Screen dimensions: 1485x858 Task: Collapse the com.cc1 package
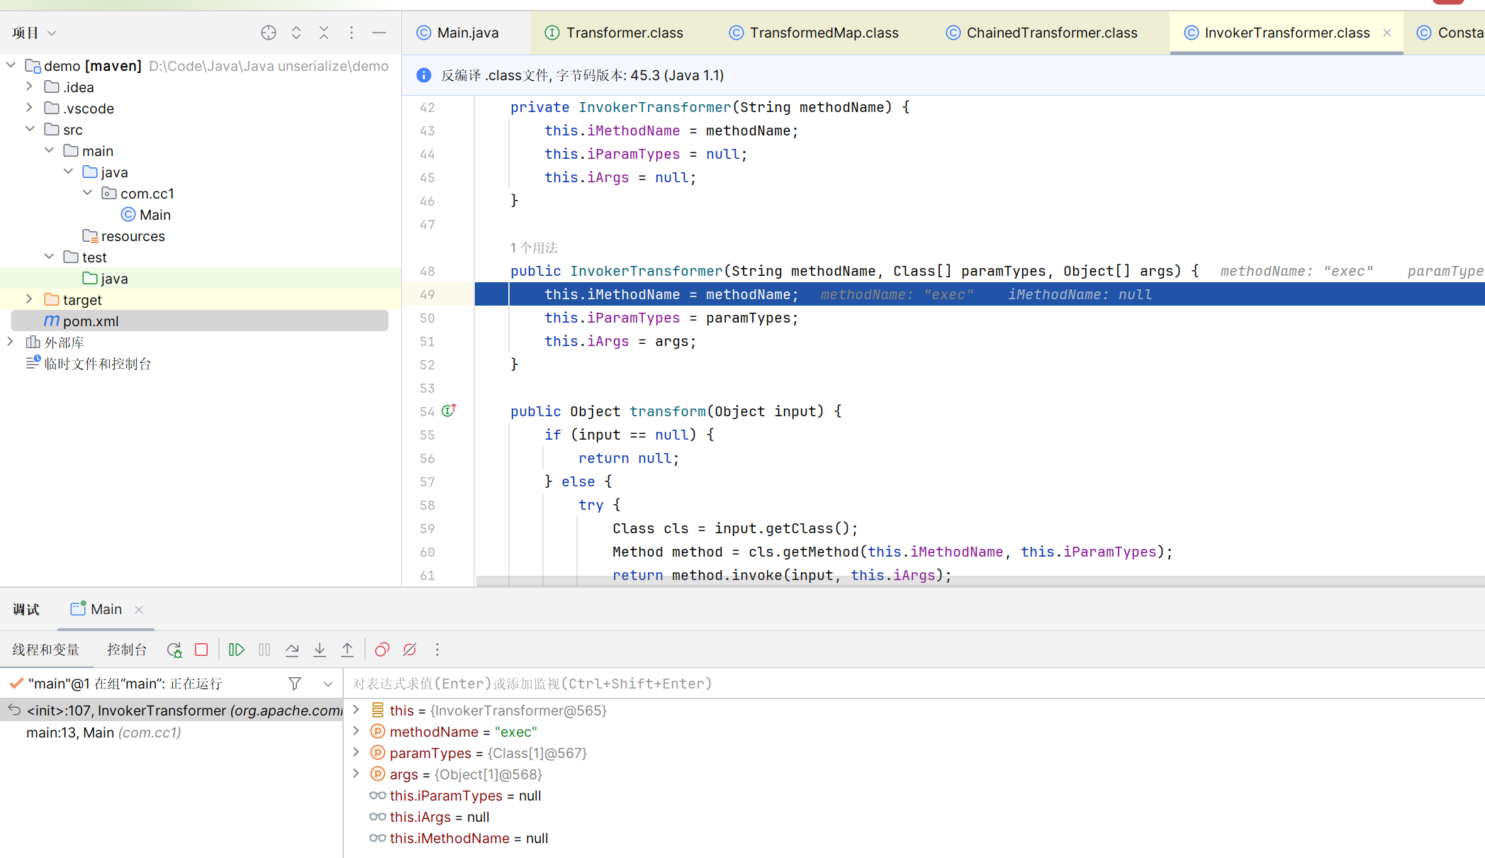click(87, 193)
